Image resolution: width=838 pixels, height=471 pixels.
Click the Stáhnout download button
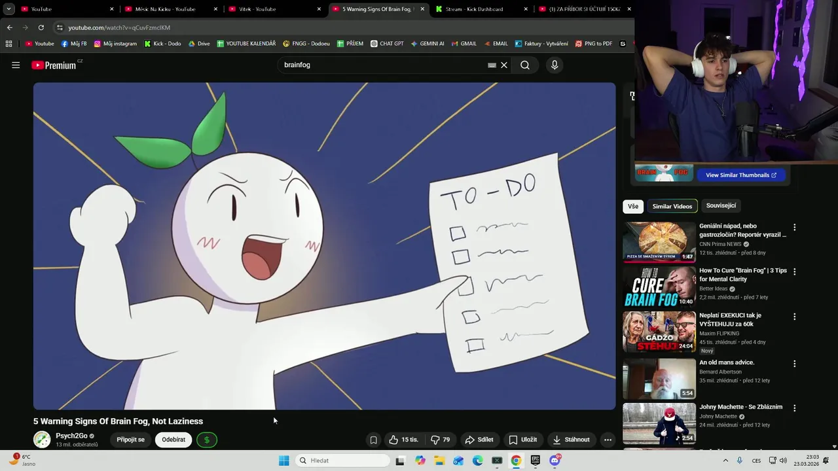tap(572, 440)
